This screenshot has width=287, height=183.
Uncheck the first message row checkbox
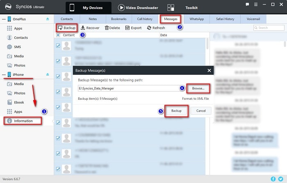(x=58, y=46)
